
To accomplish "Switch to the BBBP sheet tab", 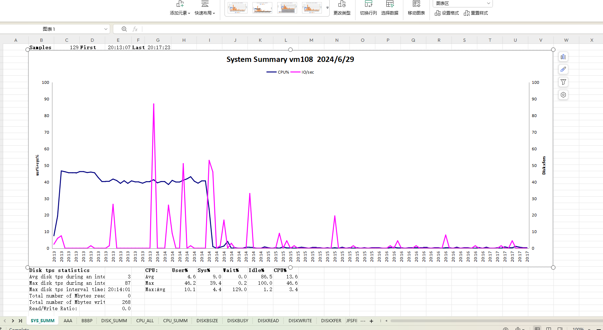I will point(87,321).
